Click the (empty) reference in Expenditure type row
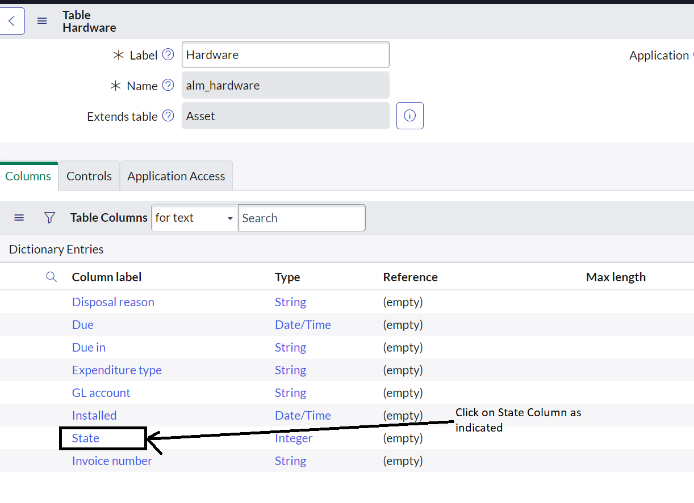Viewport: 694px width, 503px height. 403,370
